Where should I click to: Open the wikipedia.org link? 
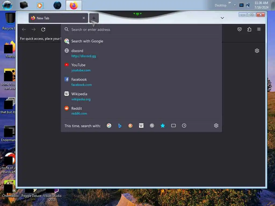pos(81,99)
